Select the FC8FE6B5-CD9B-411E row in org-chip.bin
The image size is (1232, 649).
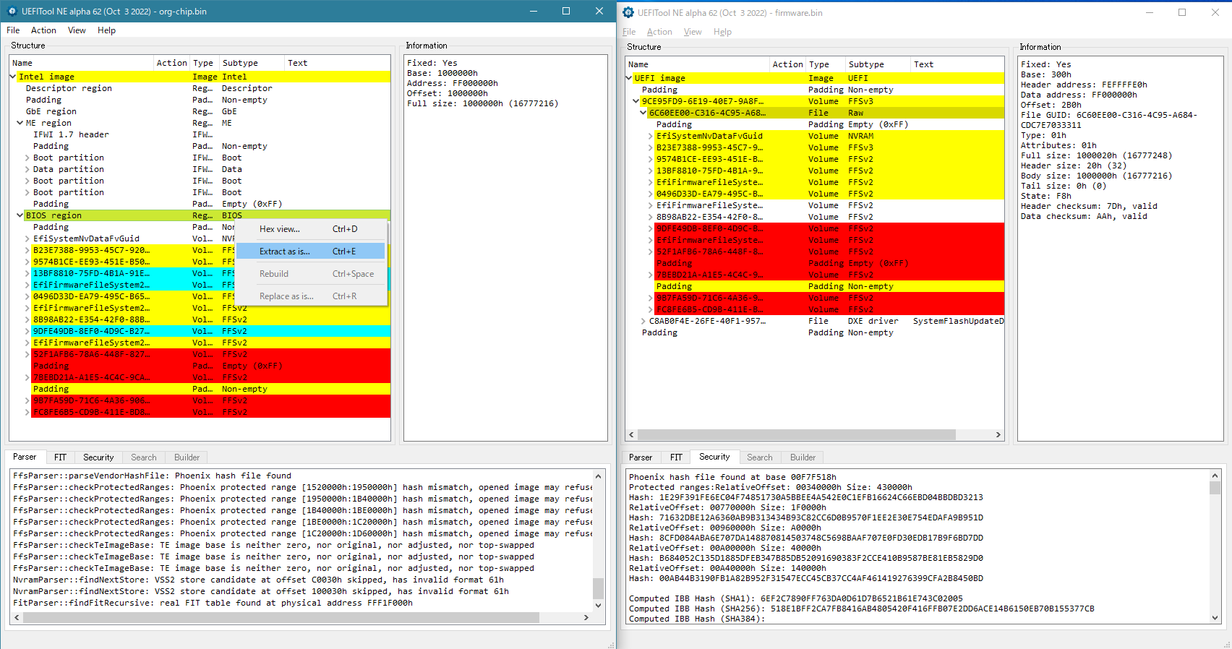coord(200,412)
